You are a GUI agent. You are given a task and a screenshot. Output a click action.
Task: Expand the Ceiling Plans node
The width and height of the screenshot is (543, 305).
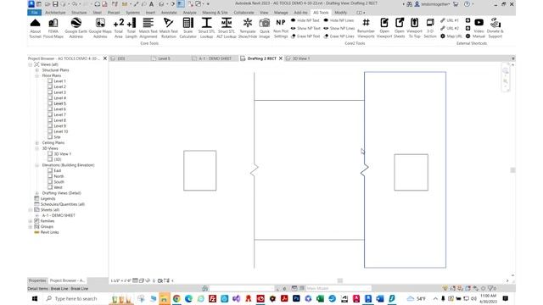tap(36, 142)
